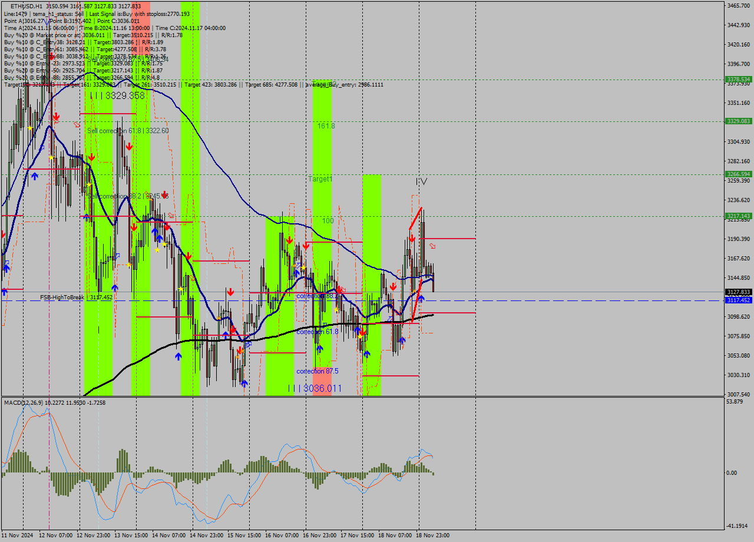754x542 pixels.
Task: Click the 12 Nov 07:00 time axis label
Action: (x=56, y=536)
